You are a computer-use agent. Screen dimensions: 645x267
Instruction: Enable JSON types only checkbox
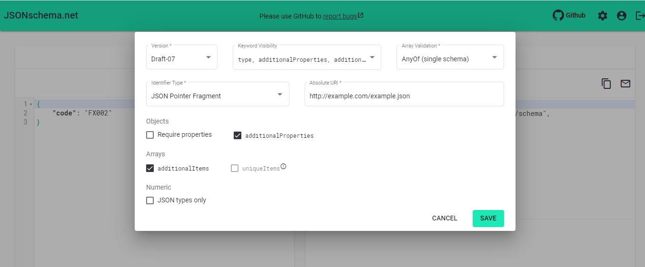150,200
